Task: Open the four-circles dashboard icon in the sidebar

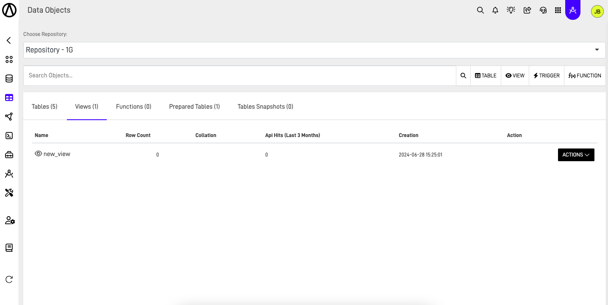Action: (x=9, y=60)
